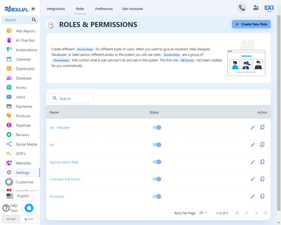The width and height of the screenshot is (281, 225).
Task: Open the phone icon in top bar
Action: [242, 8]
